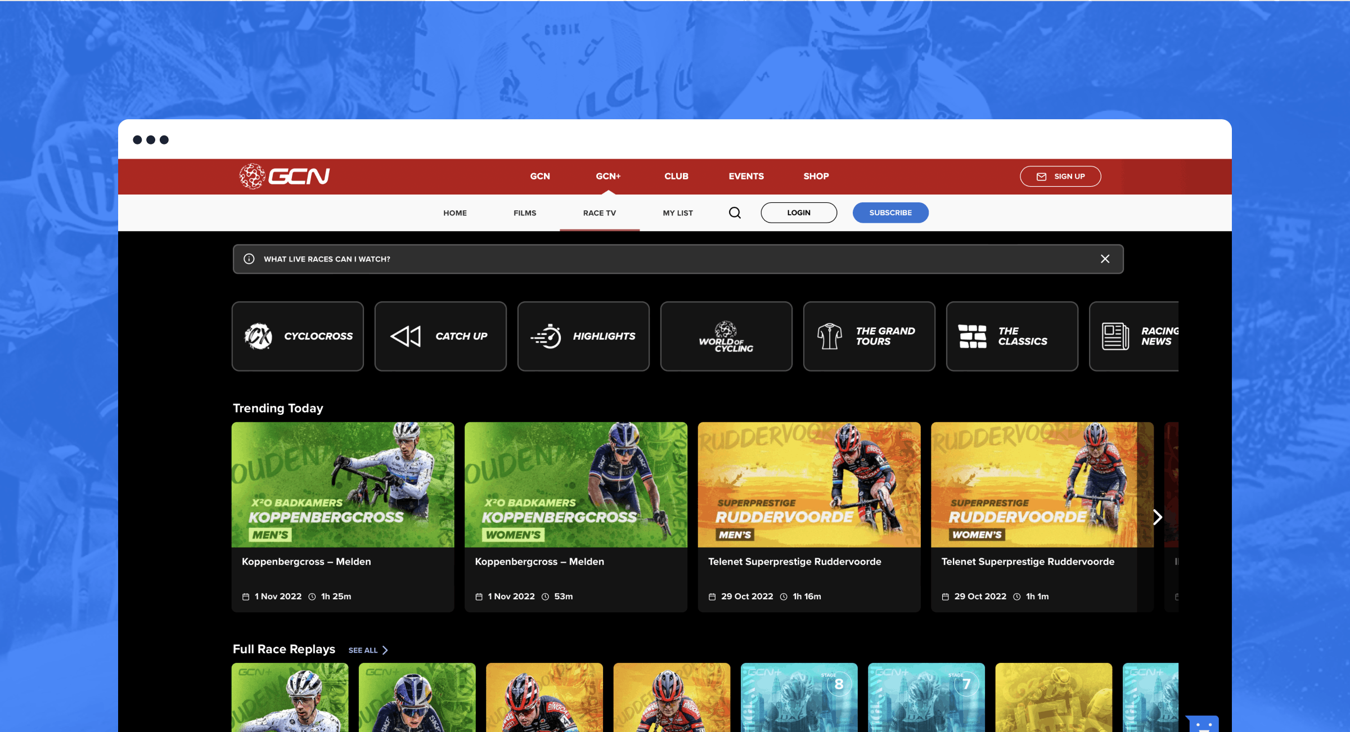1350x732 pixels.
Task: Click the Sign Up envelope button
Action: pos(1060,176)
